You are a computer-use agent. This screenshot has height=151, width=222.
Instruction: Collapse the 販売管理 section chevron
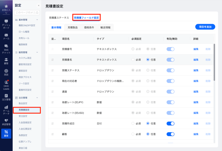[x=37, y=52]
